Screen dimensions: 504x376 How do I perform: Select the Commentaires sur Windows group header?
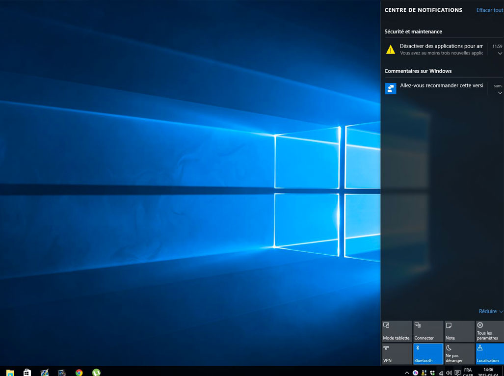point(418,71)
